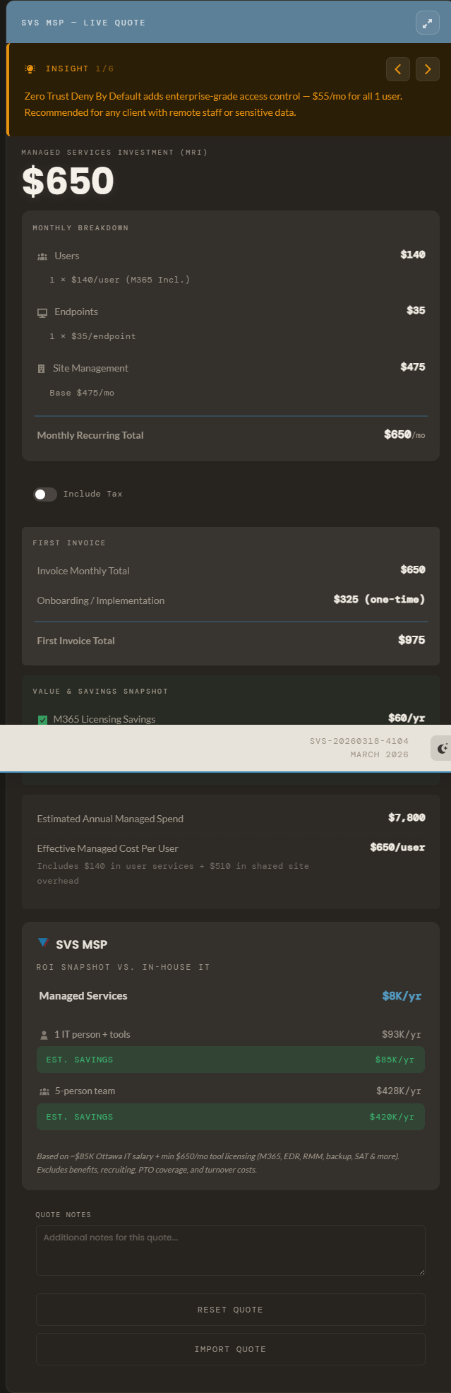Click the Reset Quote button
This screenshot has height=1393, width=451.
click(x=230, y=1310)
